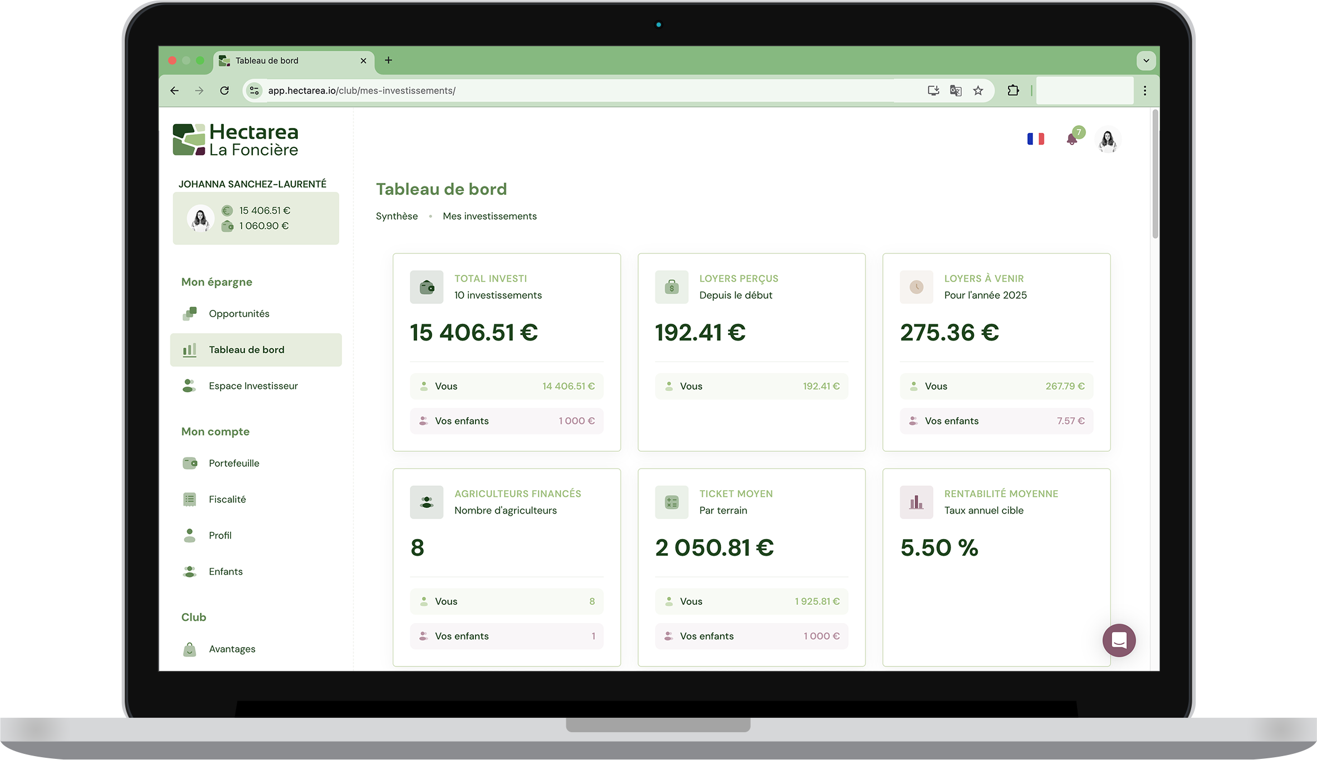
Task: Open the notifications bell icon
Action: (1071, 139)
